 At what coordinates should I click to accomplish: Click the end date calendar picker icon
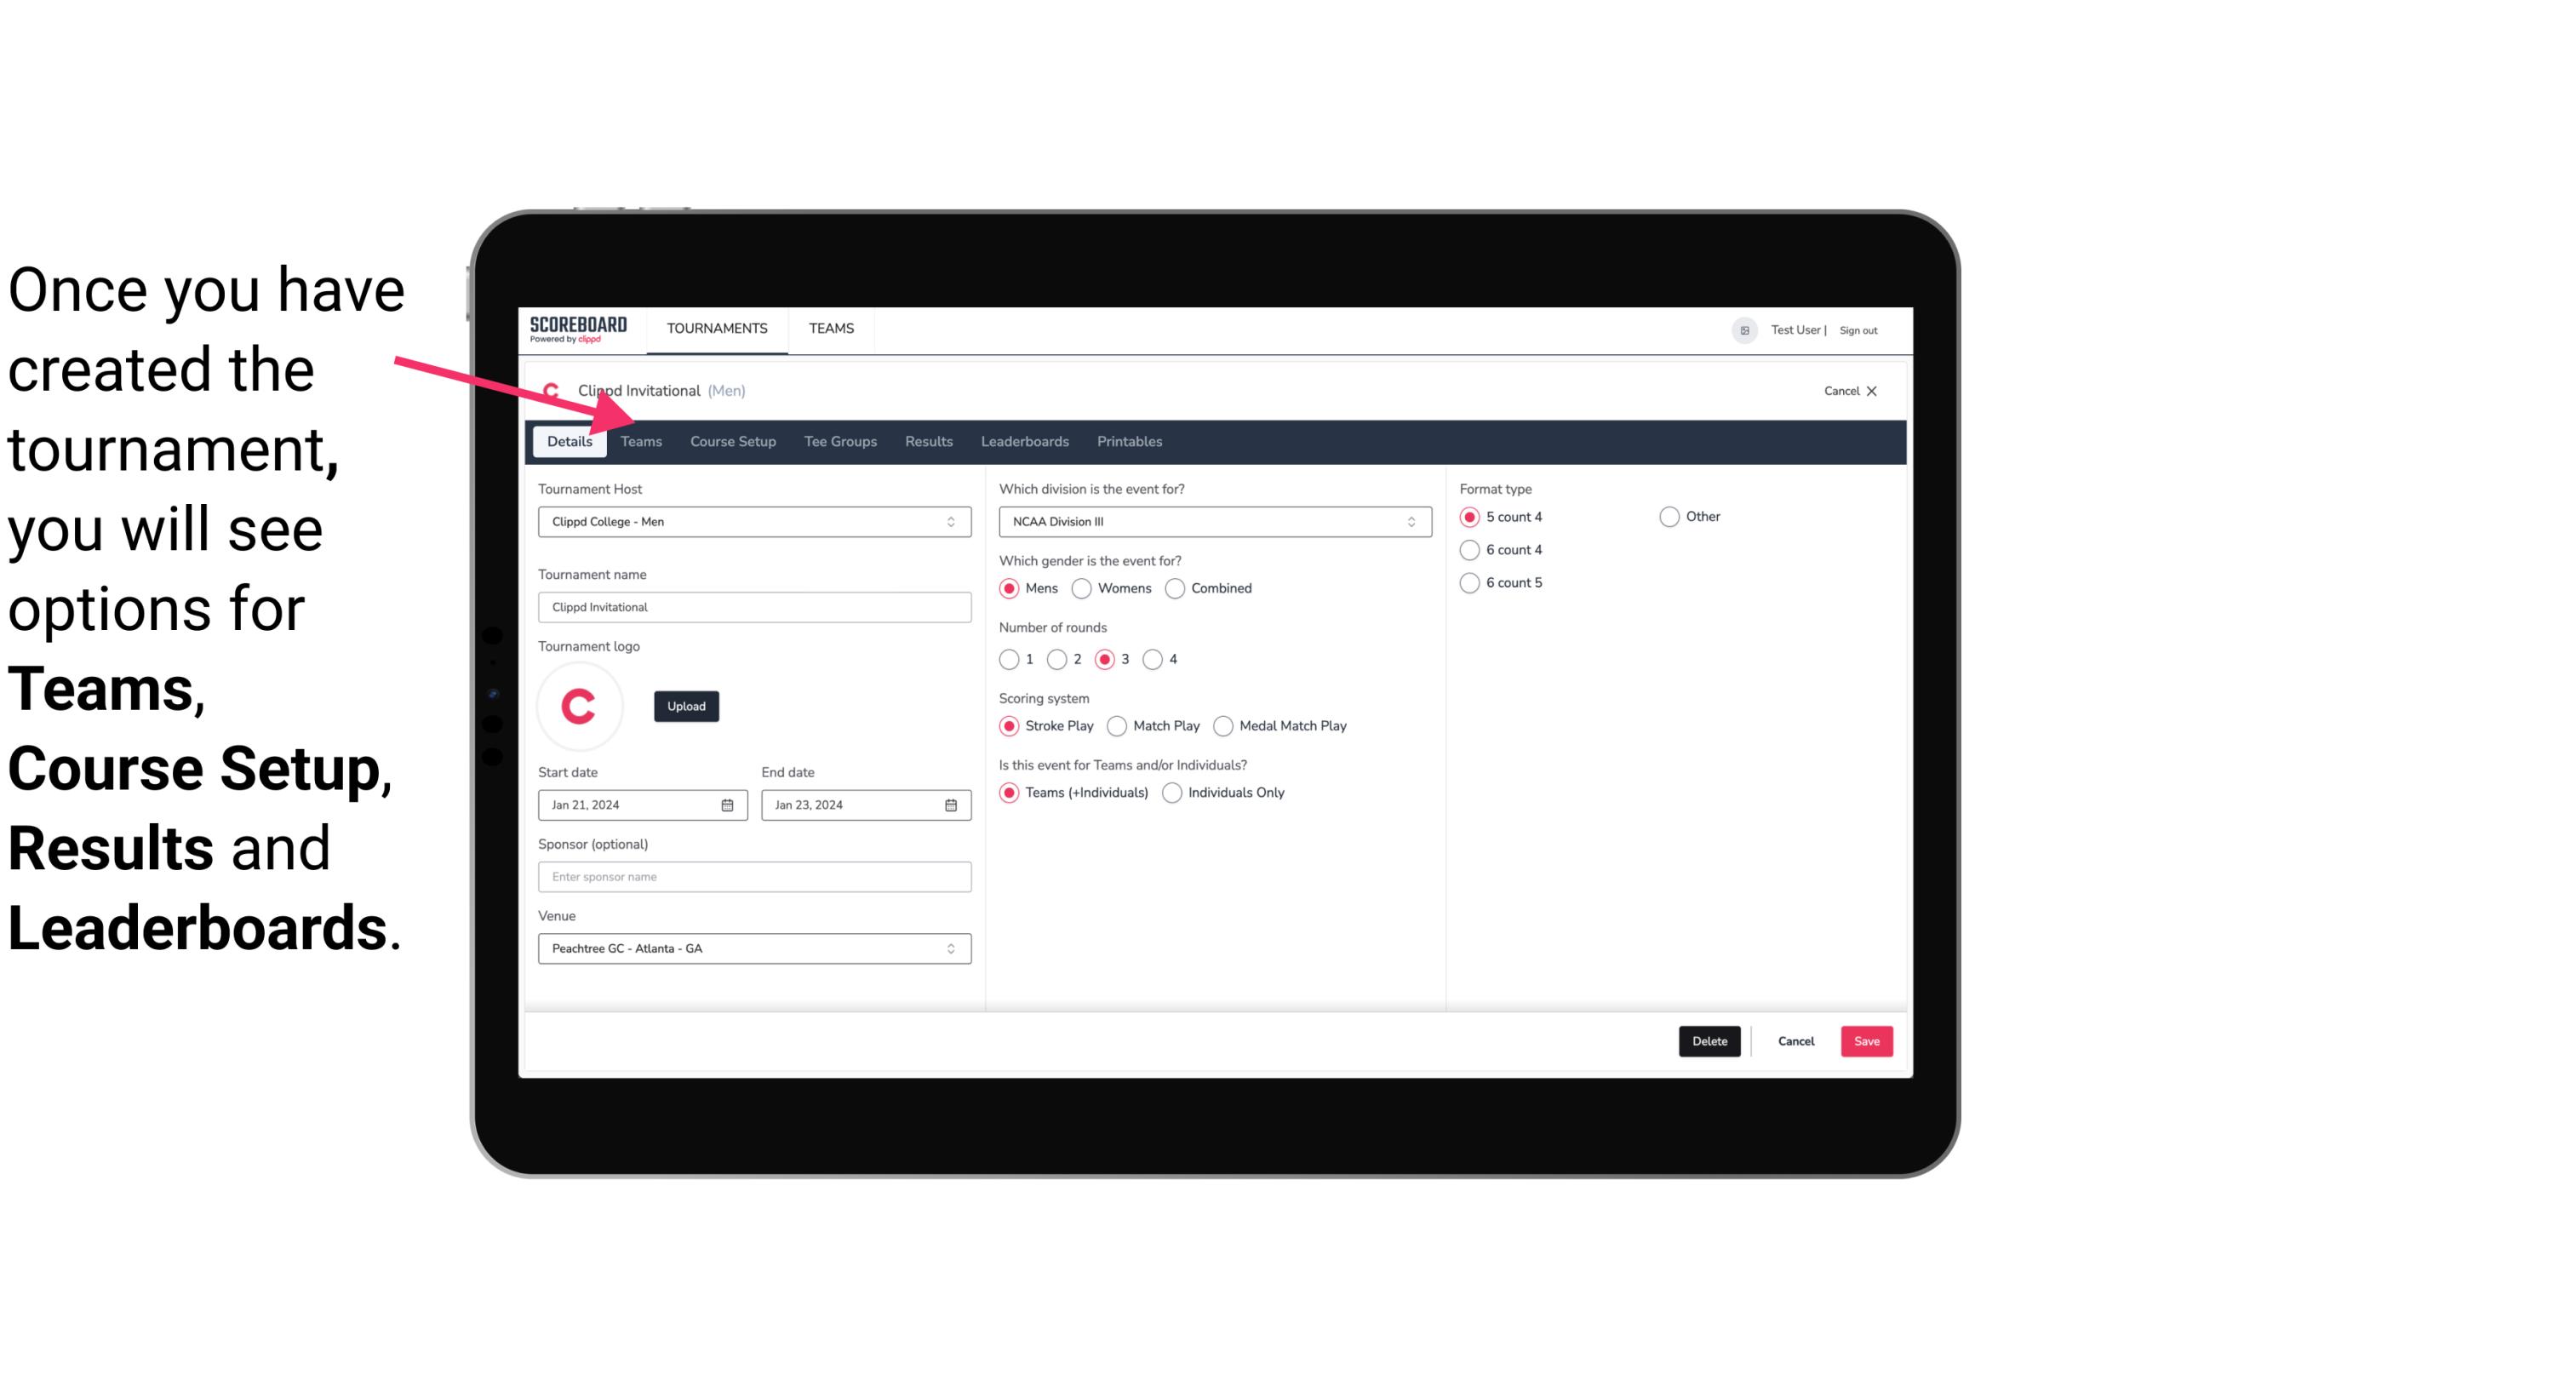[x=952, y=804]
